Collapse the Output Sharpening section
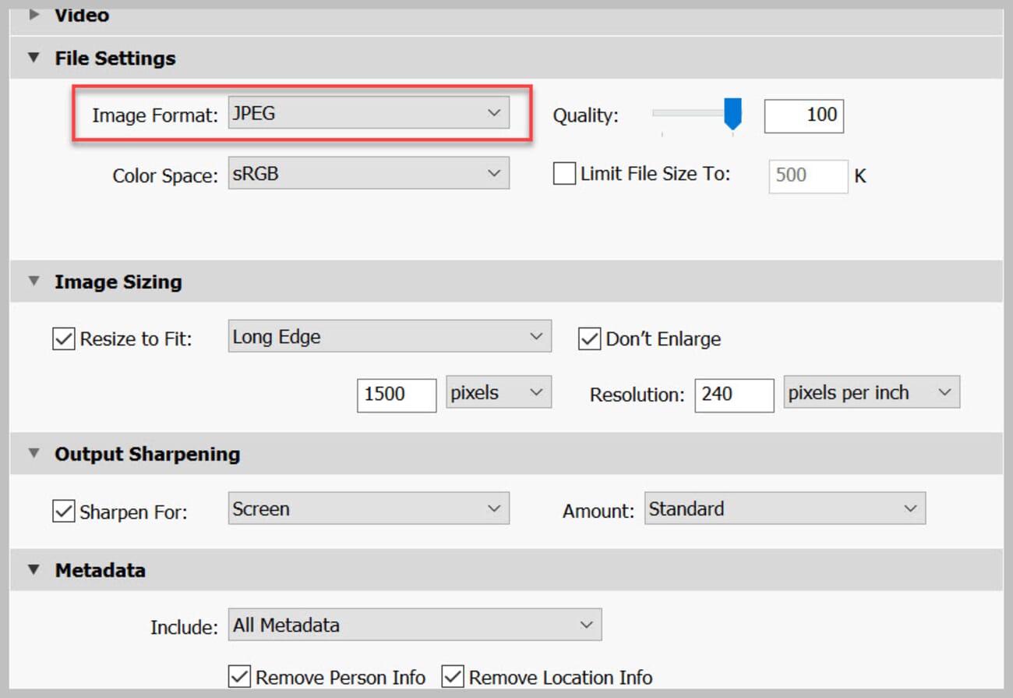This screenshot has width=1013, height=698. pyautogui.click(x=34, y=454)
